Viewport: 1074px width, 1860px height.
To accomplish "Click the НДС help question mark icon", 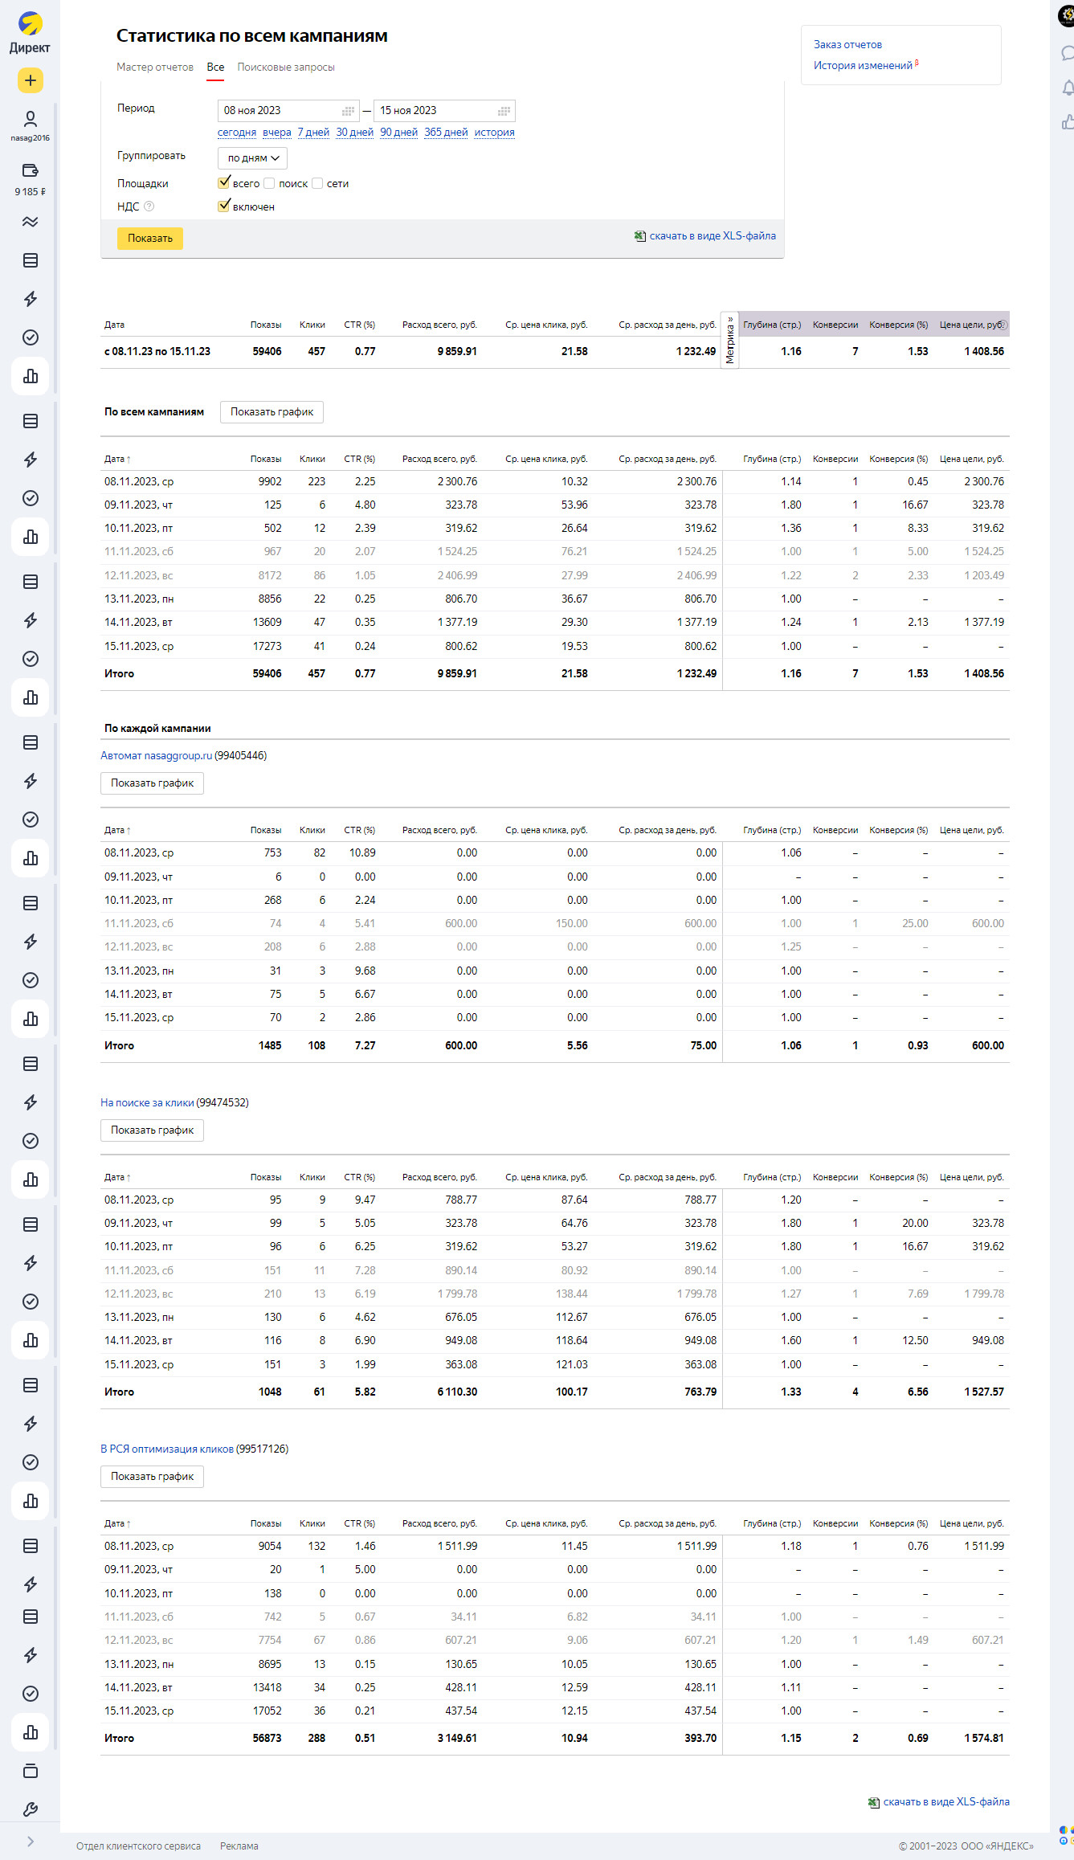I will (149, 206).
